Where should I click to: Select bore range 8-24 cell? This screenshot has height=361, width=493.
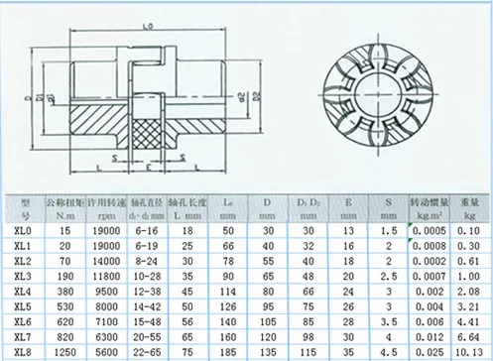[147, 261]
